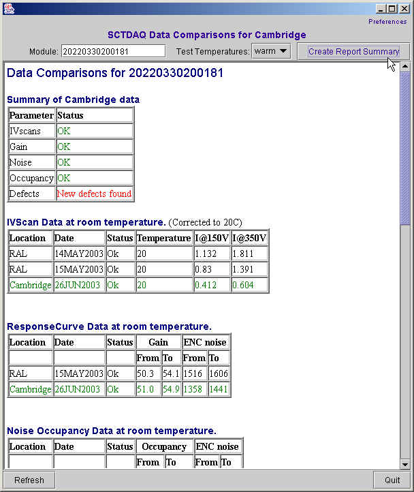
Task: Click the Refresh button
Action: tap(29, 480)
